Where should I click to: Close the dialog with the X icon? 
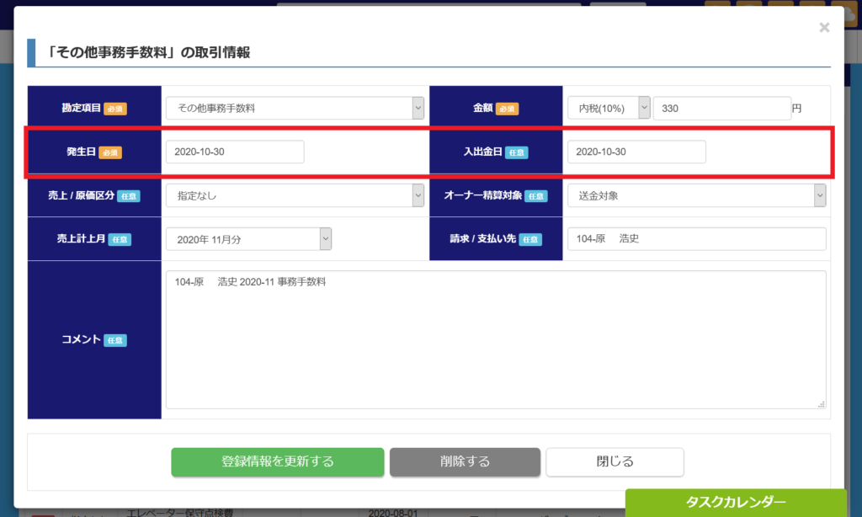tap(824, 28)
